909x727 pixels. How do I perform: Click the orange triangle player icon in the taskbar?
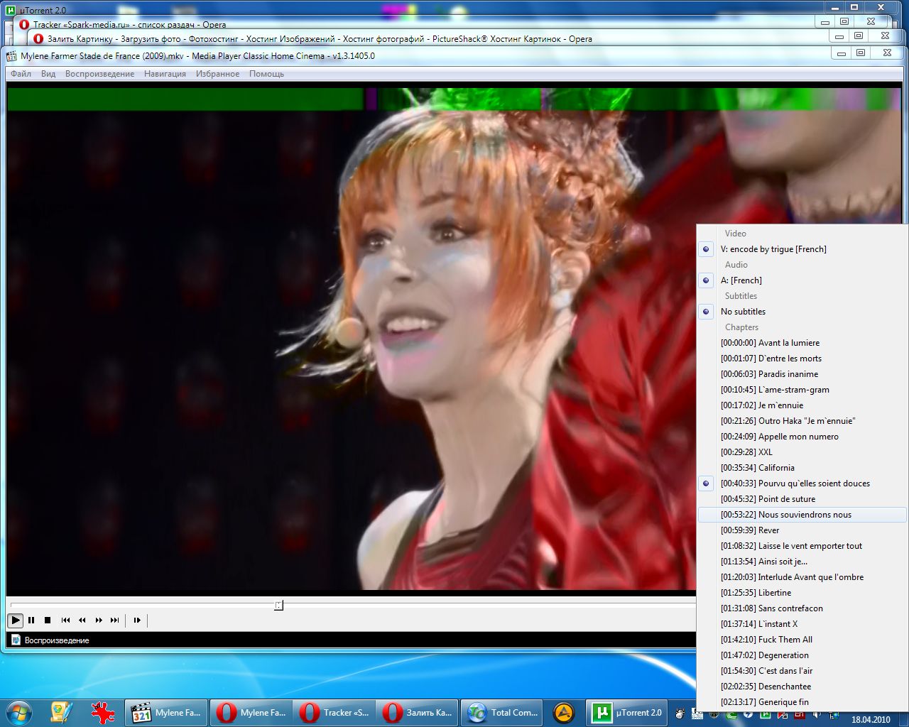click(563, 712)
